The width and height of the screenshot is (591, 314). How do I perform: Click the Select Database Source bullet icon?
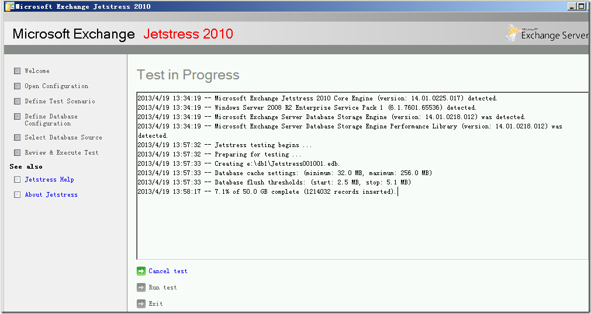tap(17, 137)
